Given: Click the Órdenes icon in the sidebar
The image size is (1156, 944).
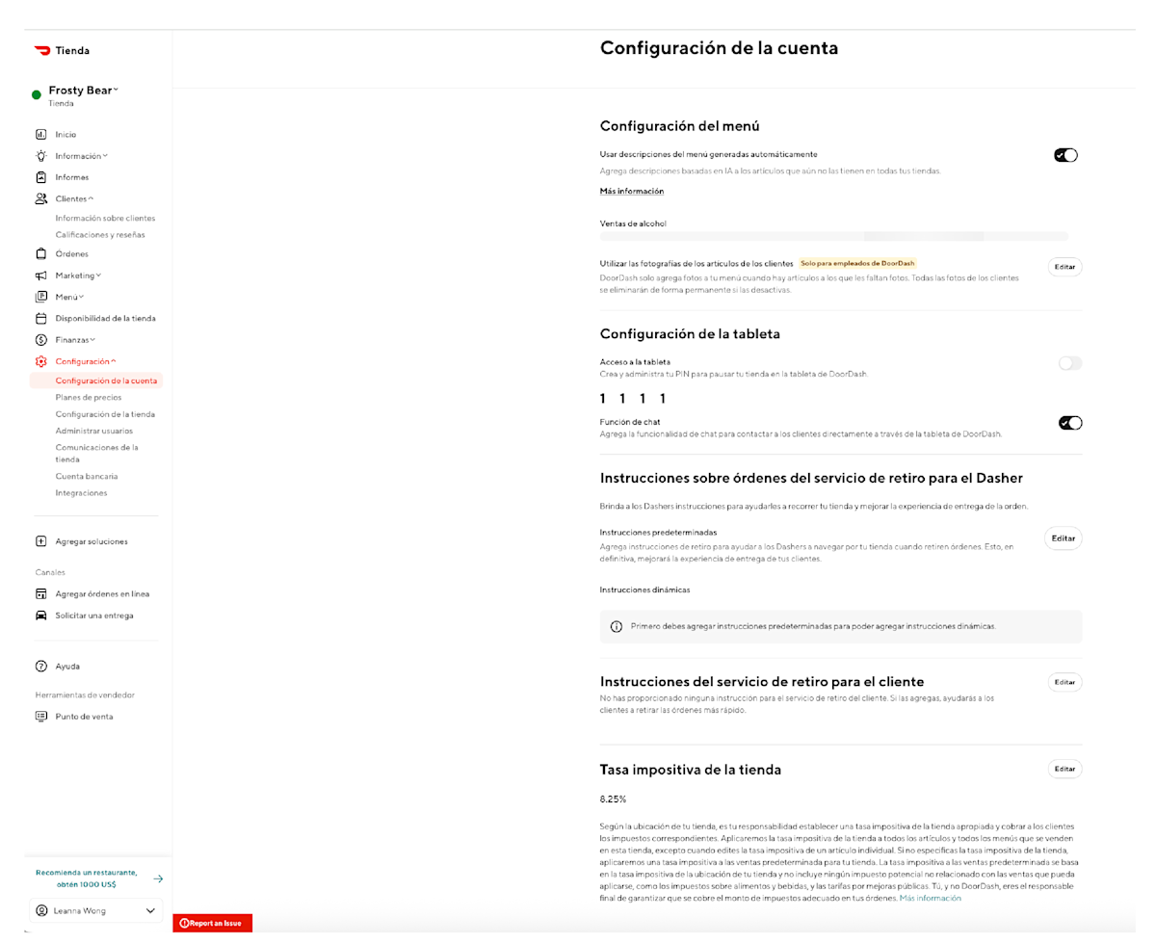Looking at the screenshot, I should coord(40,253).
